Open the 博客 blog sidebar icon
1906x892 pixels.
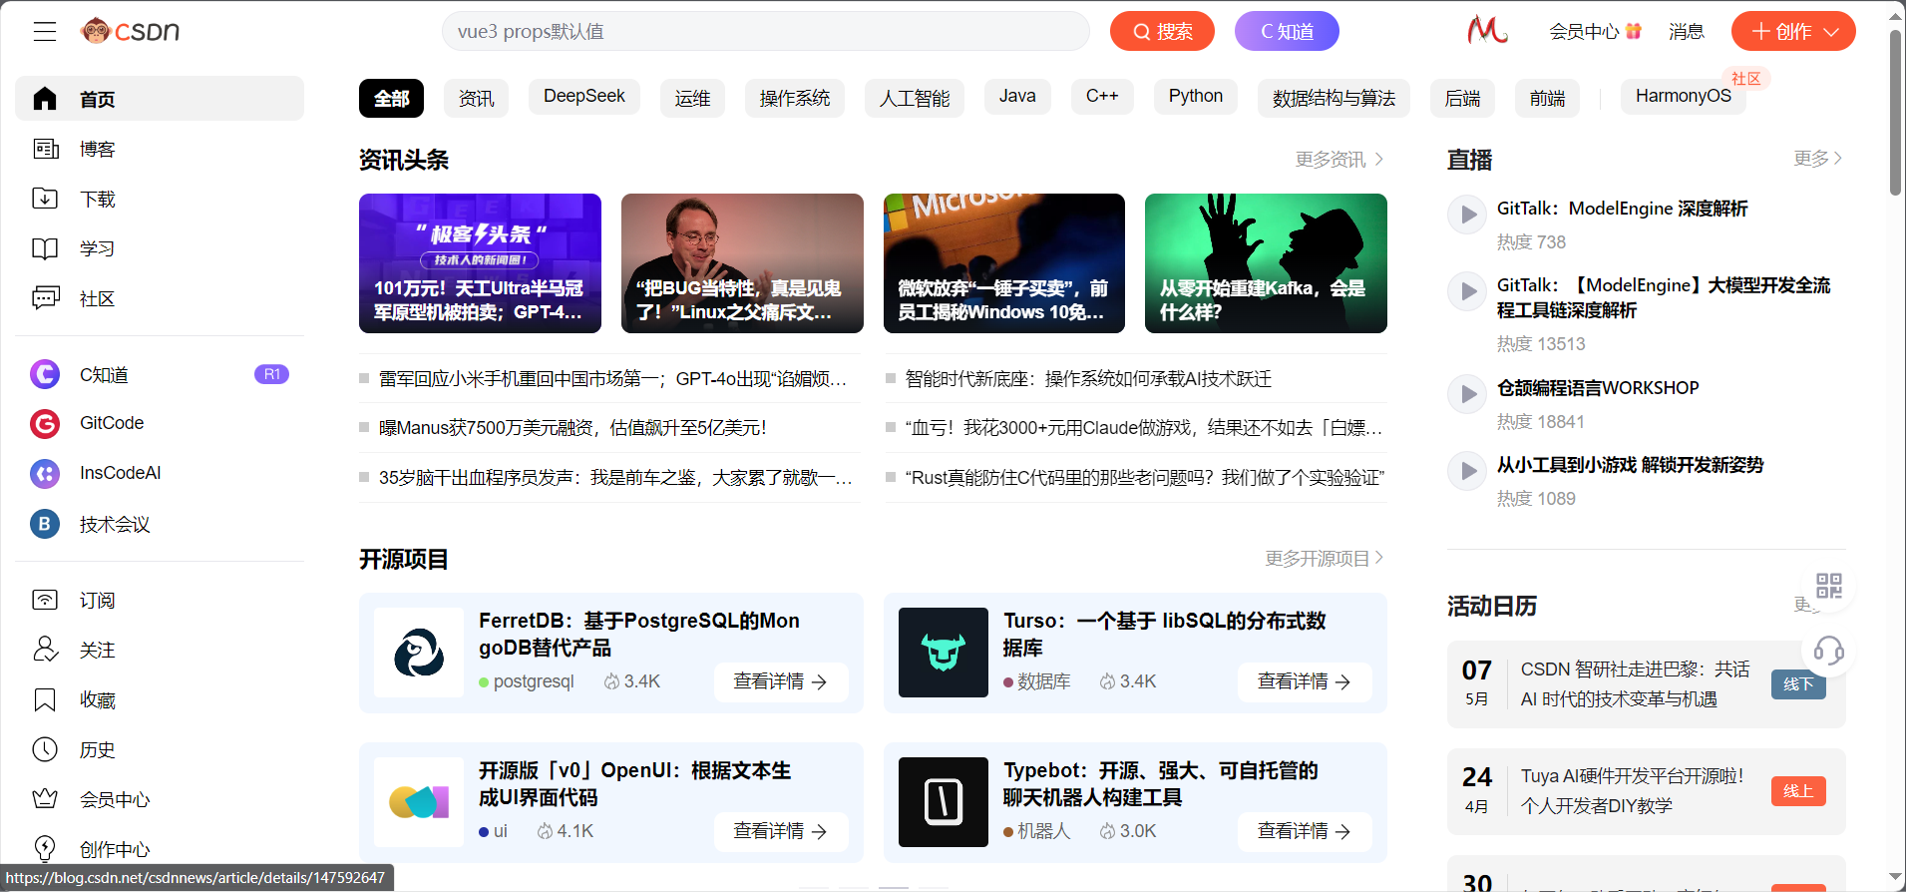click(x=45, y=149)
